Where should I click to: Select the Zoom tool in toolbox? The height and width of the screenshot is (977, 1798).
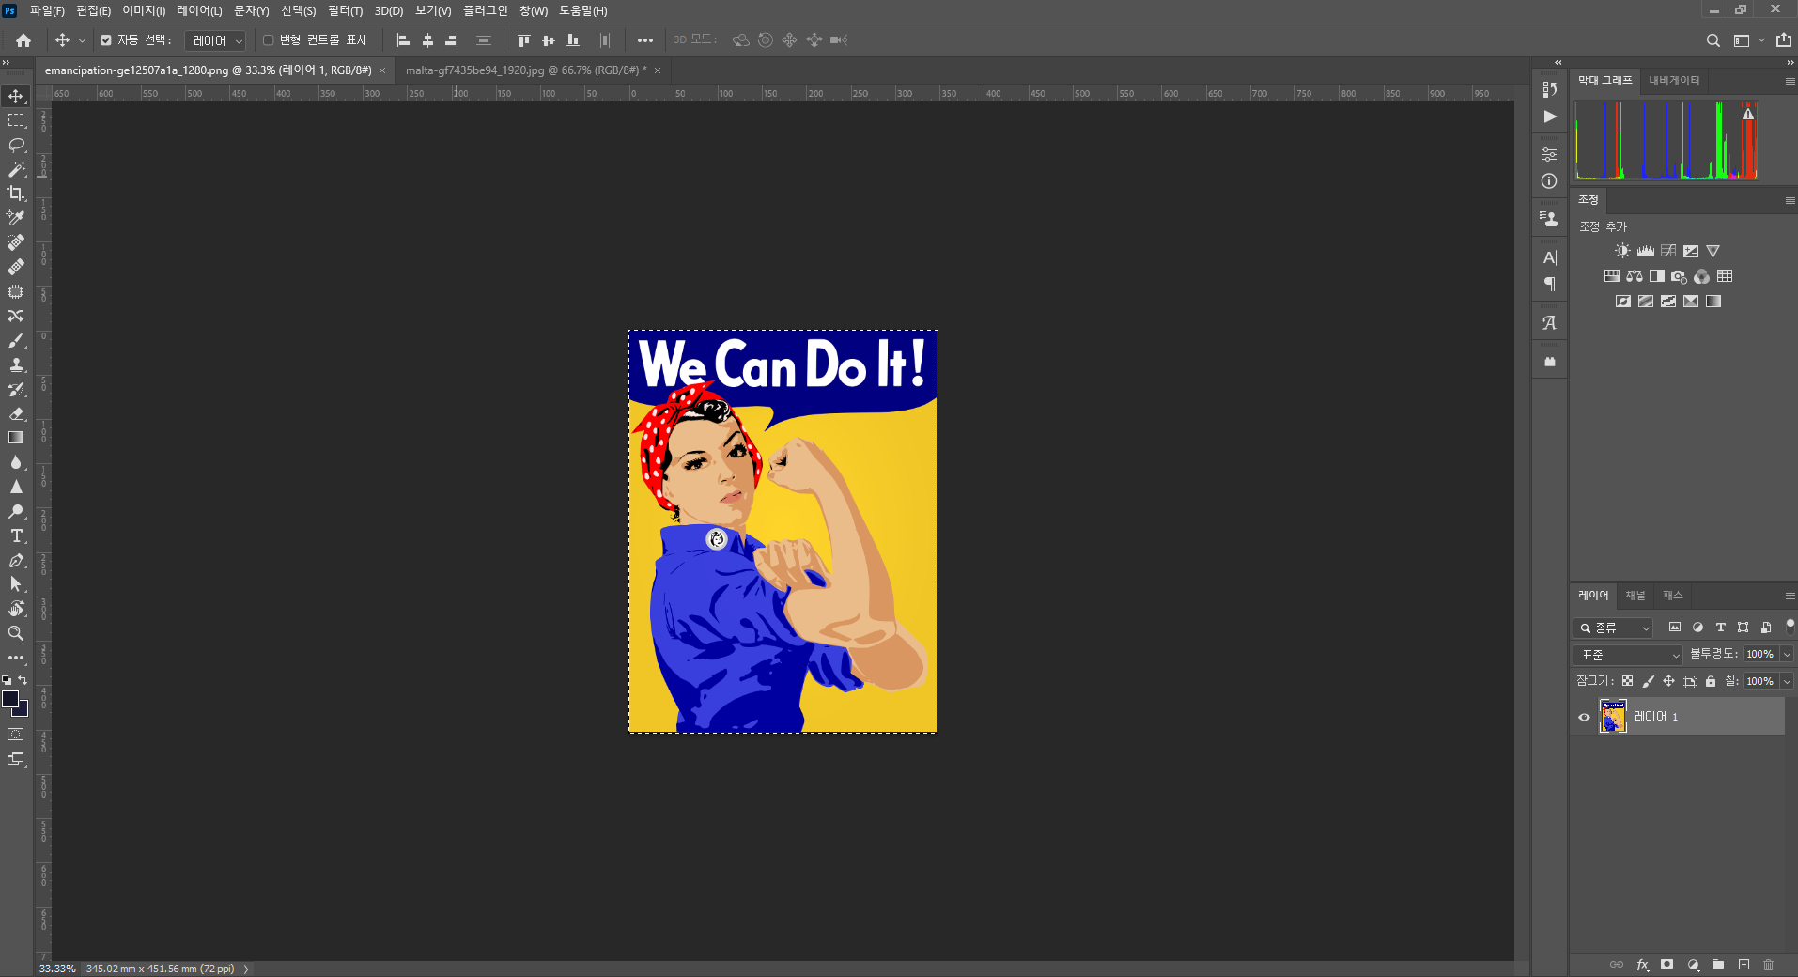pyautogui.click(x=16, y=633)
